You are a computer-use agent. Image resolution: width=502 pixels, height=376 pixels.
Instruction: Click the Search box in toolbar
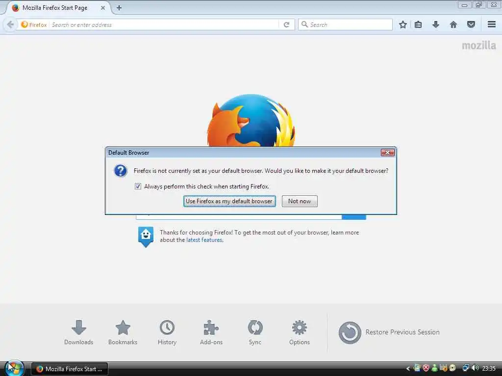point(345,24)
